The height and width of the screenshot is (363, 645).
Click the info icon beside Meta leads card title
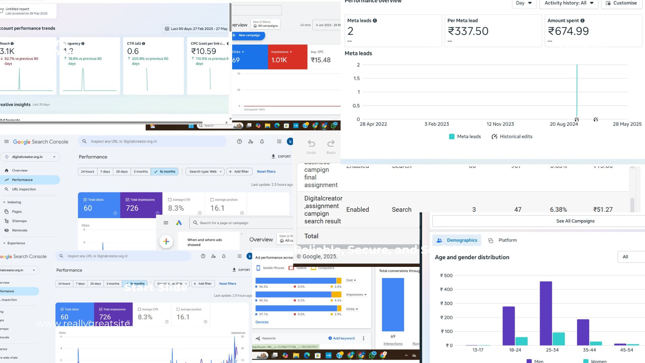[375, 21]
